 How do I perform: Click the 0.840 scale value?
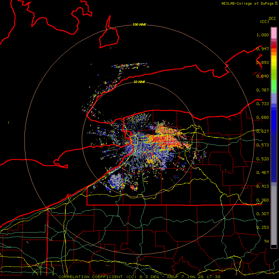tap(263, 76)
